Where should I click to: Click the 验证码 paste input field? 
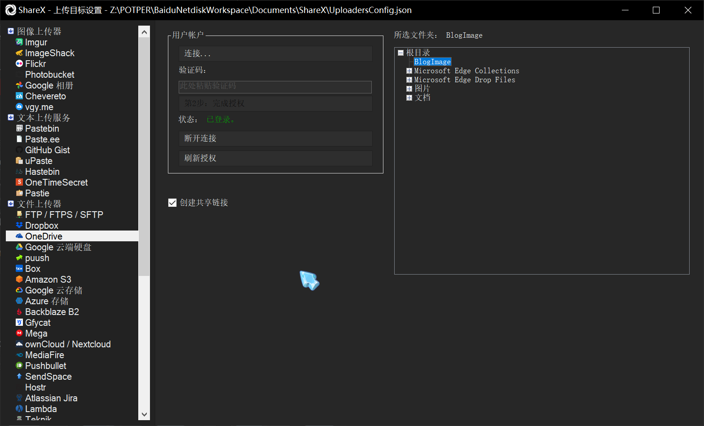click(x=275, y=87)
